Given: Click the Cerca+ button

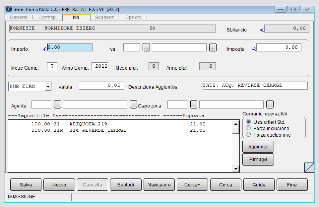Looking at the screenshot, I should click(x=192, y=184).
